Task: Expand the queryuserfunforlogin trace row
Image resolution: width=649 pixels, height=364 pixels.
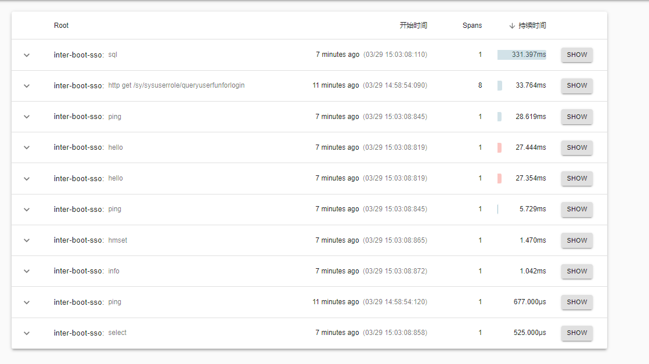Action: click(26, 85)
